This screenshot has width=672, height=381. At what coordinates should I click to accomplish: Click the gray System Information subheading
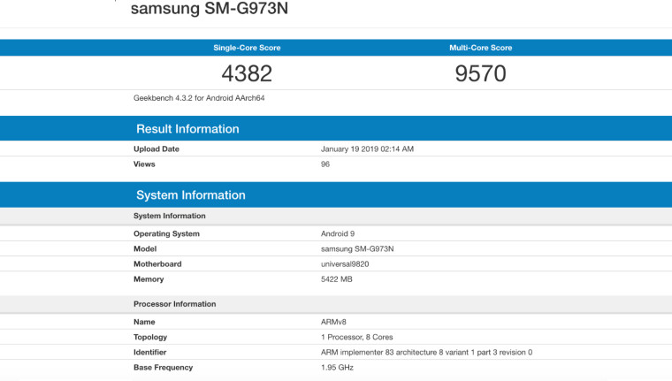[169, 216]
